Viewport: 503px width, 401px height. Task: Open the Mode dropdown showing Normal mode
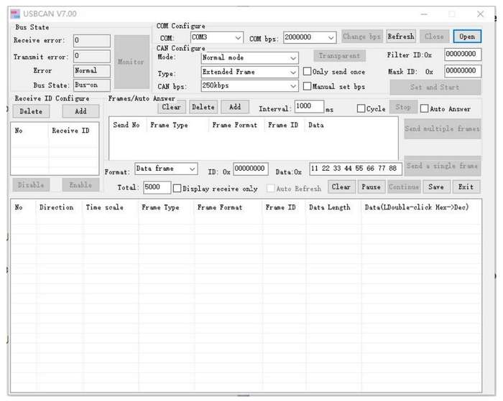click(249, 58)
